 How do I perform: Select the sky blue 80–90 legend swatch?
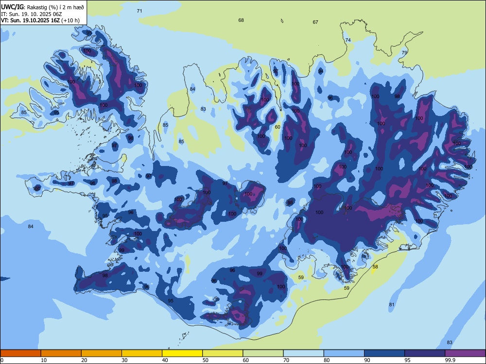point(344,353)
